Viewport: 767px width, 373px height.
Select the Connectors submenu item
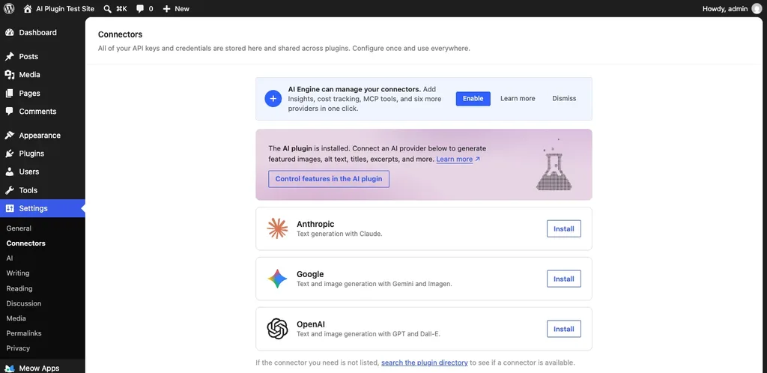[x=26, y=243]
